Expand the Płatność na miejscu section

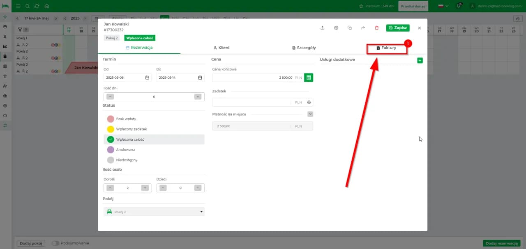[x=310, y=114]
